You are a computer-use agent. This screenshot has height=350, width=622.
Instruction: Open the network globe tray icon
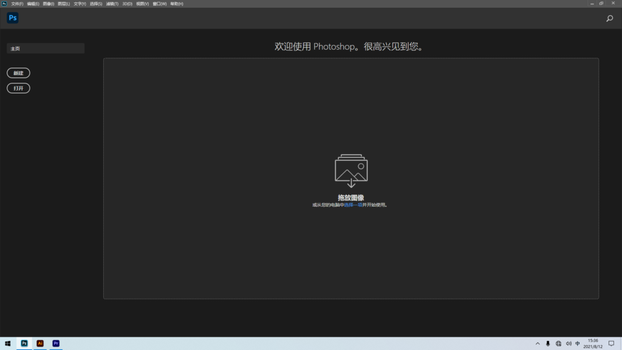(x=559, y=344)
